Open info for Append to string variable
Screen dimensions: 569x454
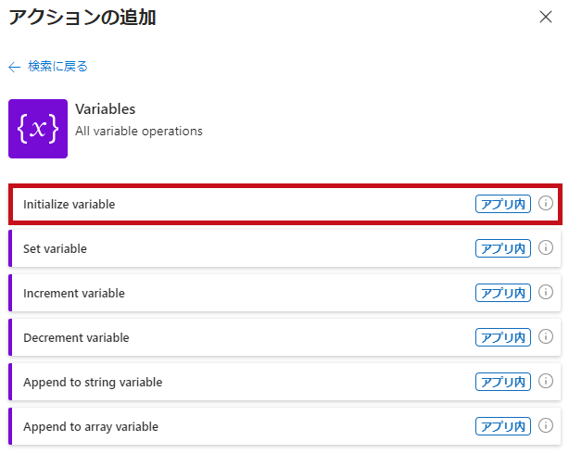546,381
